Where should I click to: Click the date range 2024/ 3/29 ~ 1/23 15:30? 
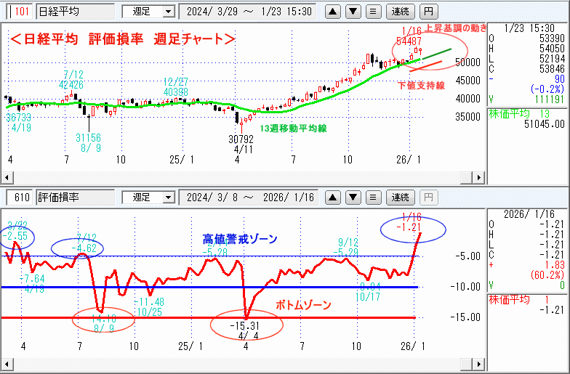point(249,12)
